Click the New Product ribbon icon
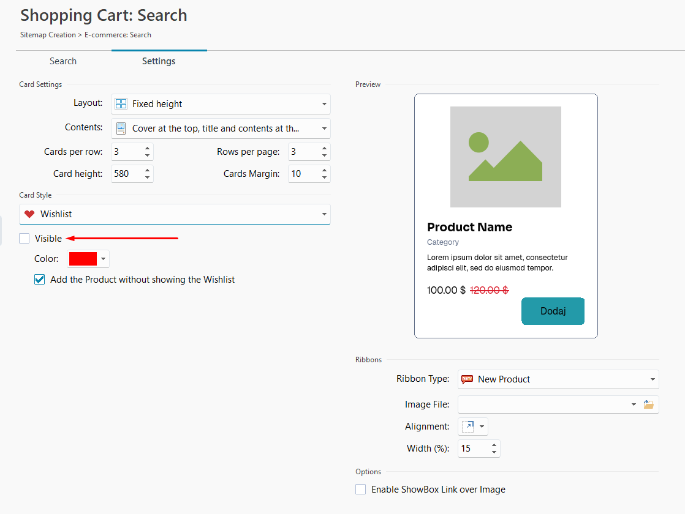The image size is (685, 514). point(467,379)
